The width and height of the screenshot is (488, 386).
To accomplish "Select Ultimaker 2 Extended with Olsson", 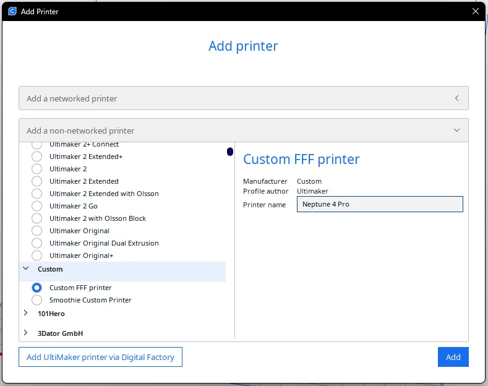I will point(36,194).
